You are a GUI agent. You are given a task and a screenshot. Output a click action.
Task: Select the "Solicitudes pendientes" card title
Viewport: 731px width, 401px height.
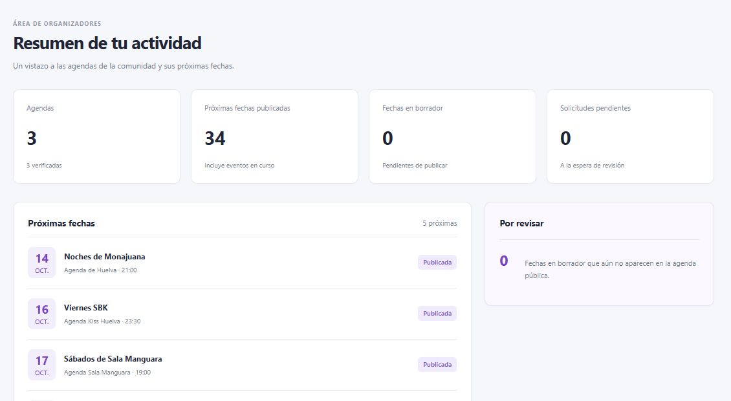595,108
